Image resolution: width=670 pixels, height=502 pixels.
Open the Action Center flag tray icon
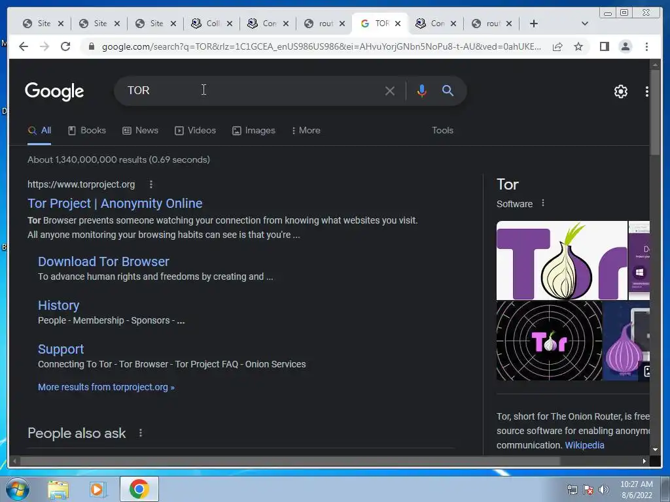click(588, 490)
